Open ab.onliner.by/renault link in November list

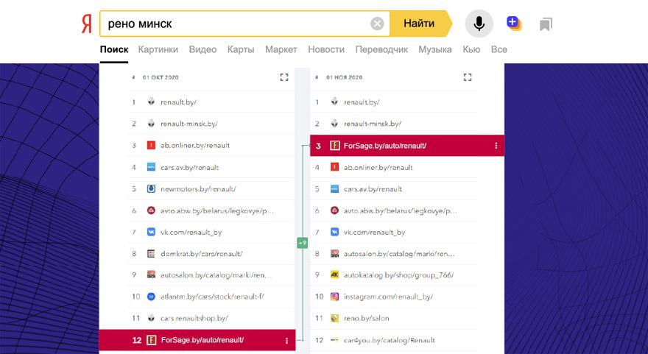[x=378, y=167]
